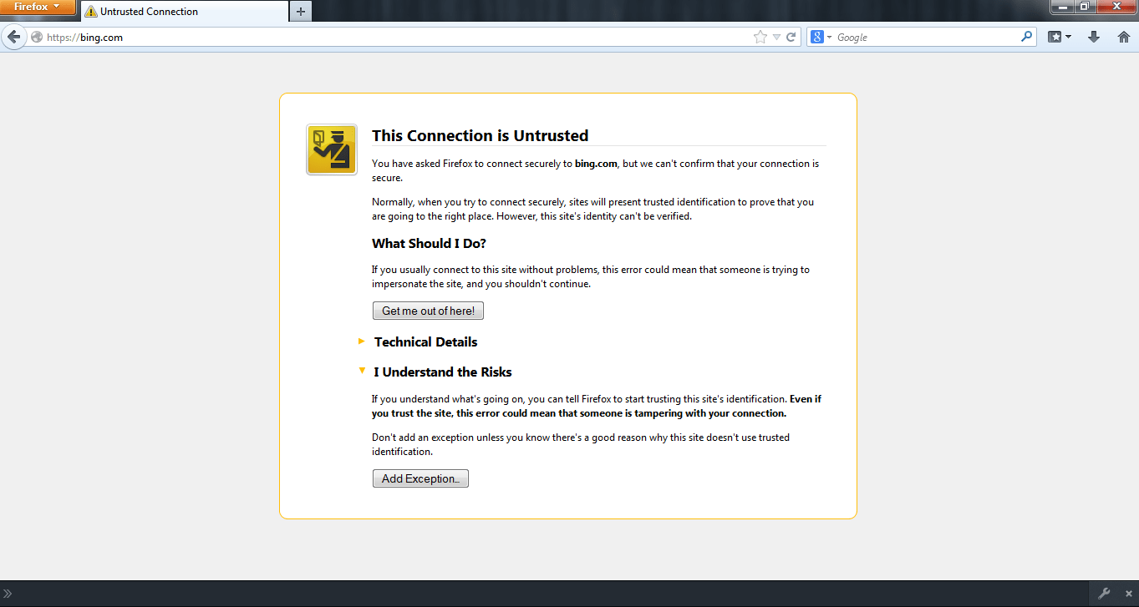Go back using the back arrow
The width and height of the screenshot is (1139, 607).
(x=13, y=37)
